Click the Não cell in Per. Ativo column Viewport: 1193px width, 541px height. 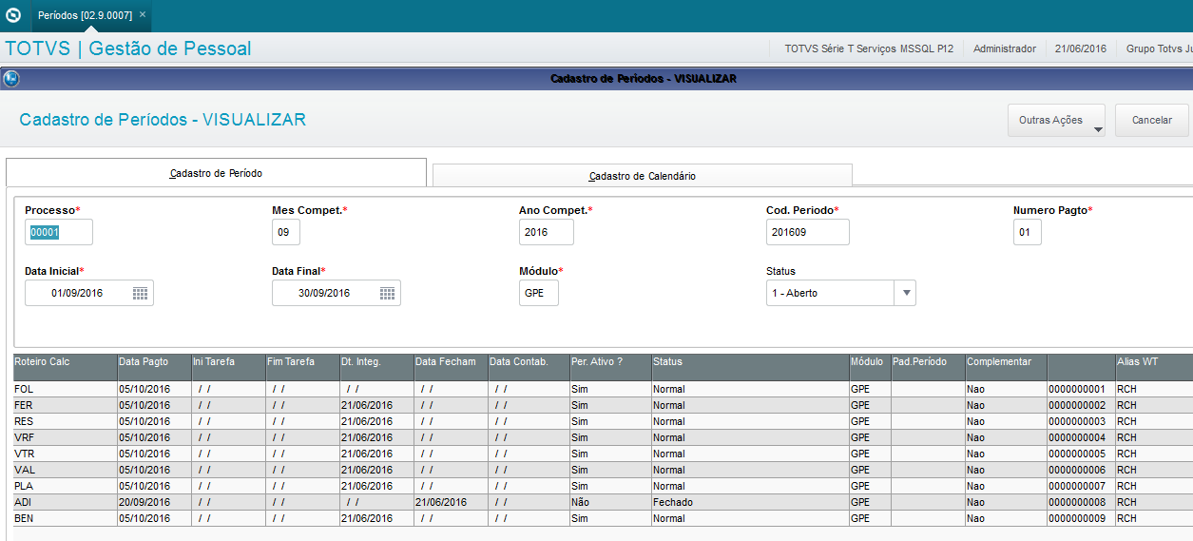(x=609, y=502)
